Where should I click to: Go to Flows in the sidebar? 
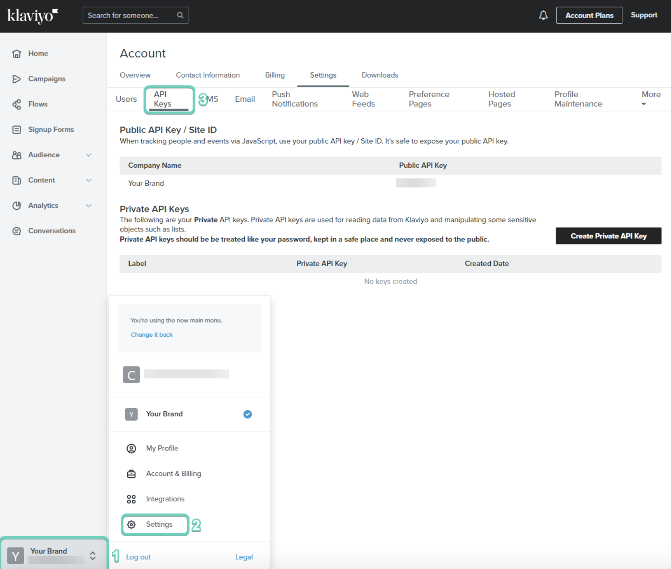click(x=38, y=104)
